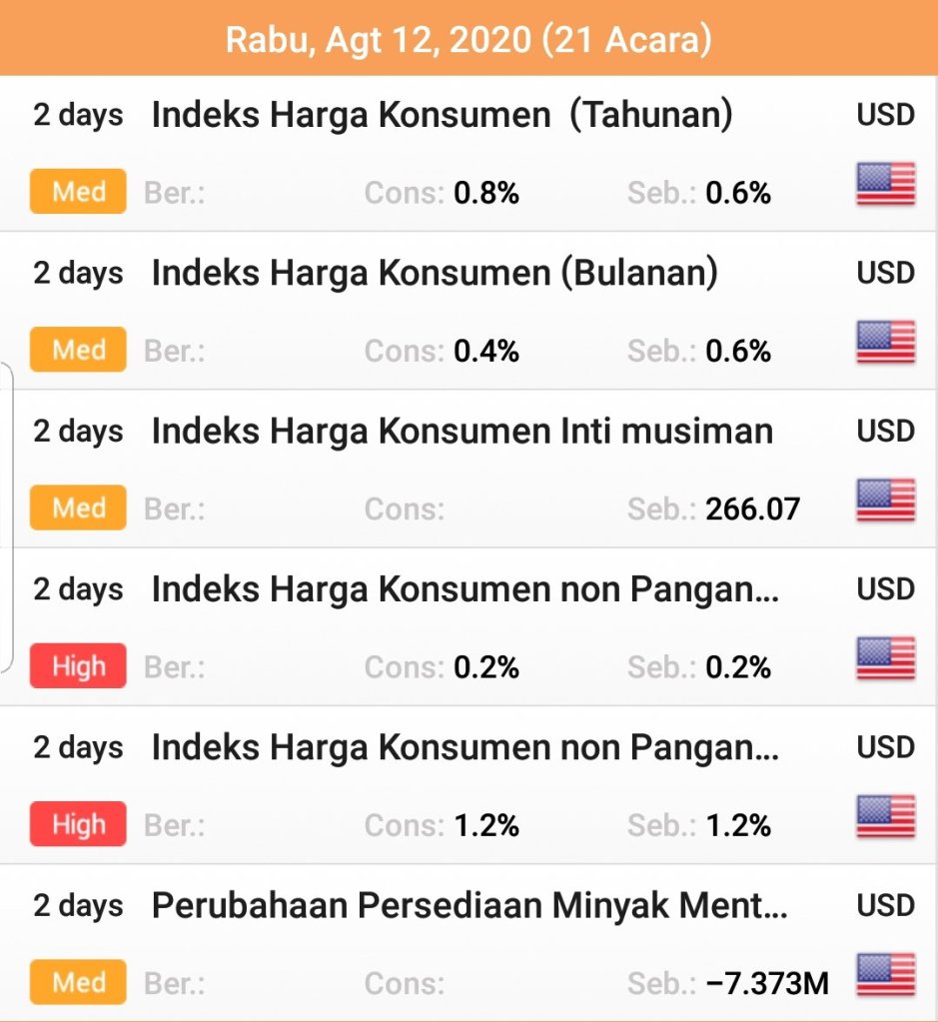The width and height of the screenshot is (938, 1022).
Task: Open the Perubahaan Persediaan Minyak Ment... event
Action: point(469,905)
